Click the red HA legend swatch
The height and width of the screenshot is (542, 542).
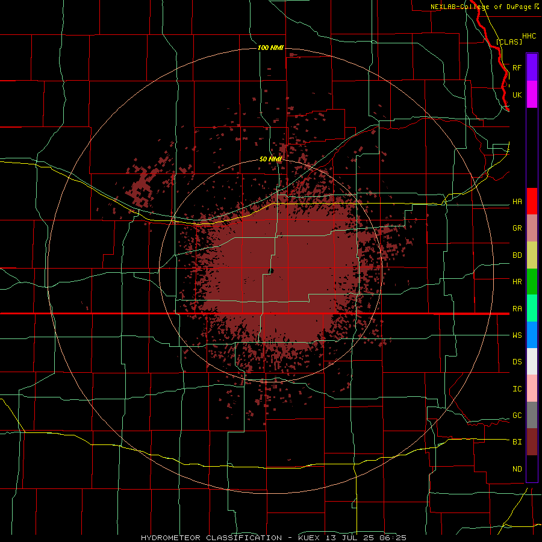point(532,201)
